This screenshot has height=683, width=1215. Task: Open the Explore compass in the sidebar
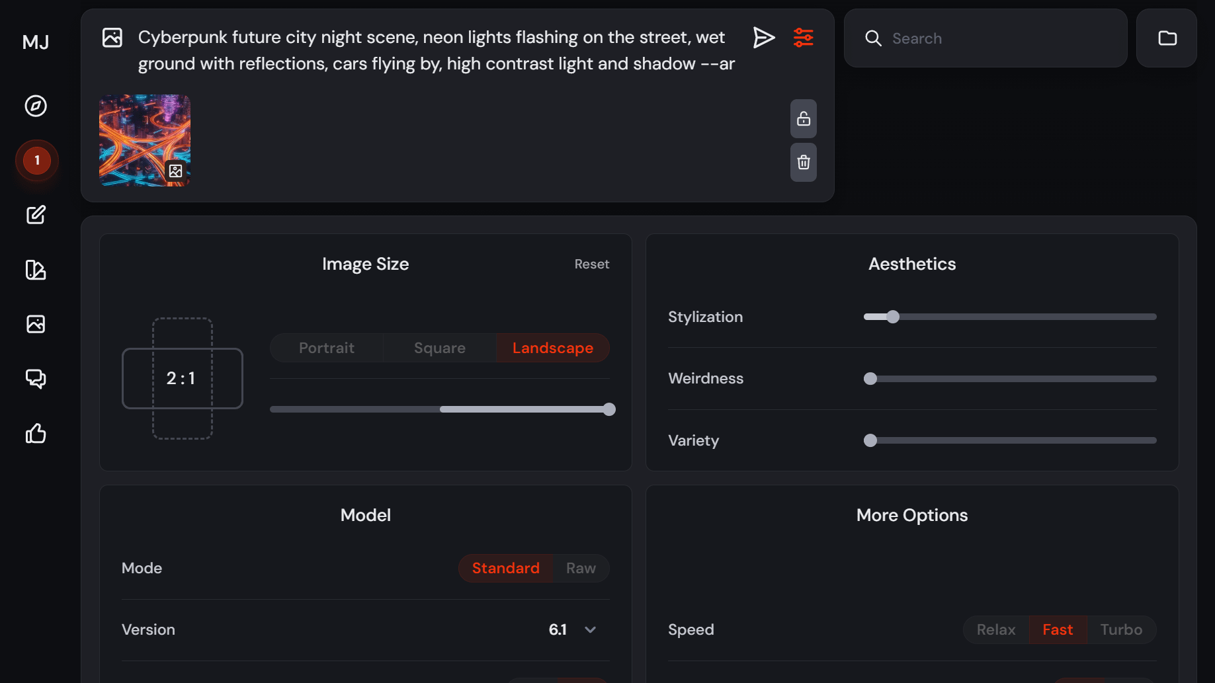pyautogui.click(x=36, y=106)
